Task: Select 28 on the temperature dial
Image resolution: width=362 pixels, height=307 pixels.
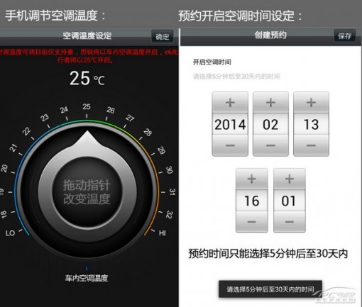Action: (147, 133)
